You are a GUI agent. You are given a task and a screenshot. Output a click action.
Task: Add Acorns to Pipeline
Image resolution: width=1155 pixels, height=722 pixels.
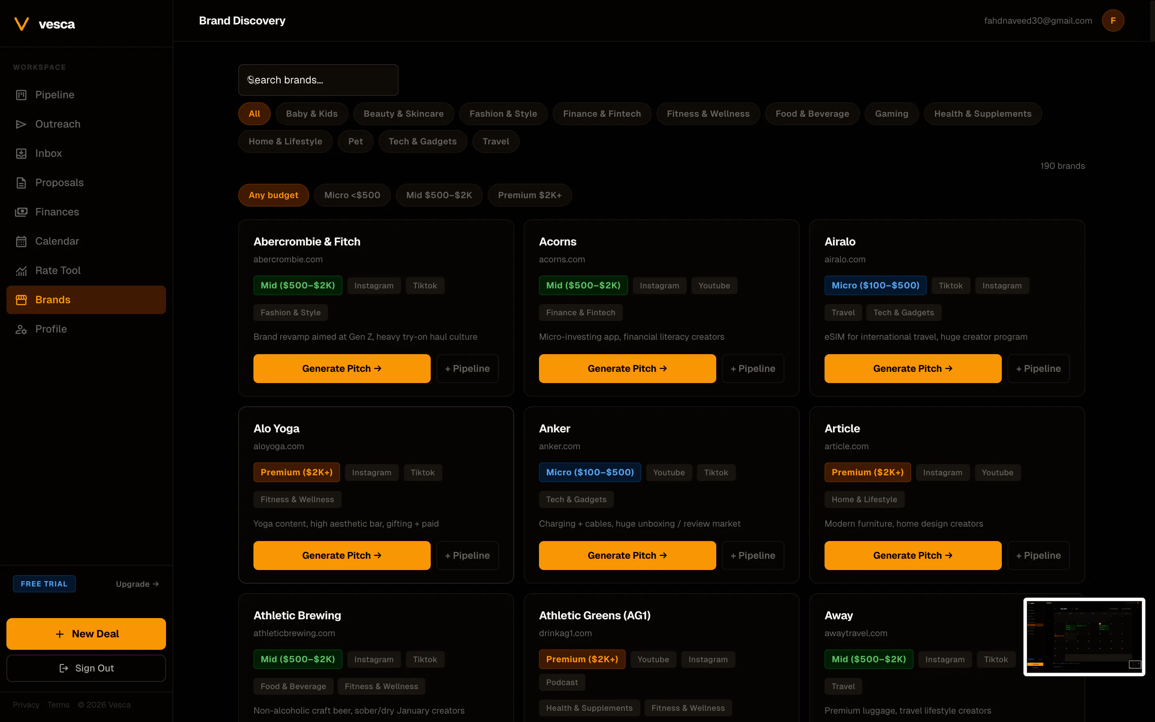tap(753, 369)
